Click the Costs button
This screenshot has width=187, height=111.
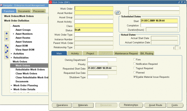point(175,105)
